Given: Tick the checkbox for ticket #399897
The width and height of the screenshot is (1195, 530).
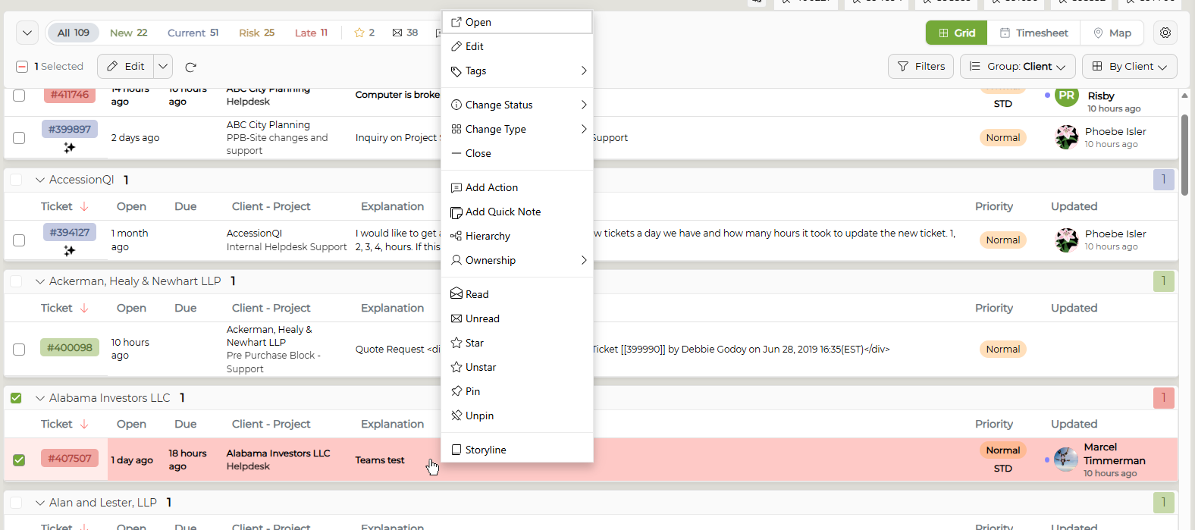Looking at the screenshot, I should pos(19,138).
